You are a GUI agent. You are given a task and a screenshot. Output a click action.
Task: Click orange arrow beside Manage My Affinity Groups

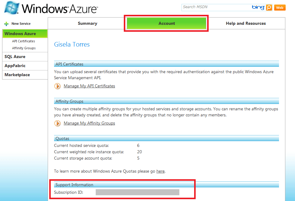tap(57, 123)
